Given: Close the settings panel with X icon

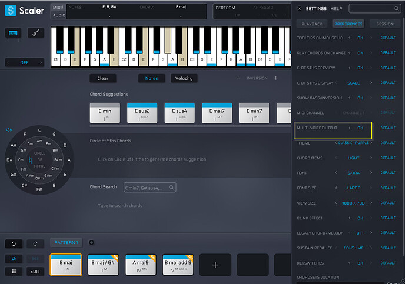Looking at the screenshot, I should [x=299, y=9].
